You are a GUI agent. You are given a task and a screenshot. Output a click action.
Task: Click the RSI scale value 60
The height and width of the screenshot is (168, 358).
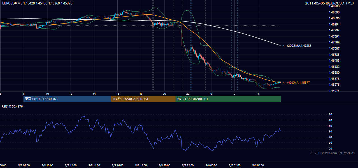(x=331, y=126)
